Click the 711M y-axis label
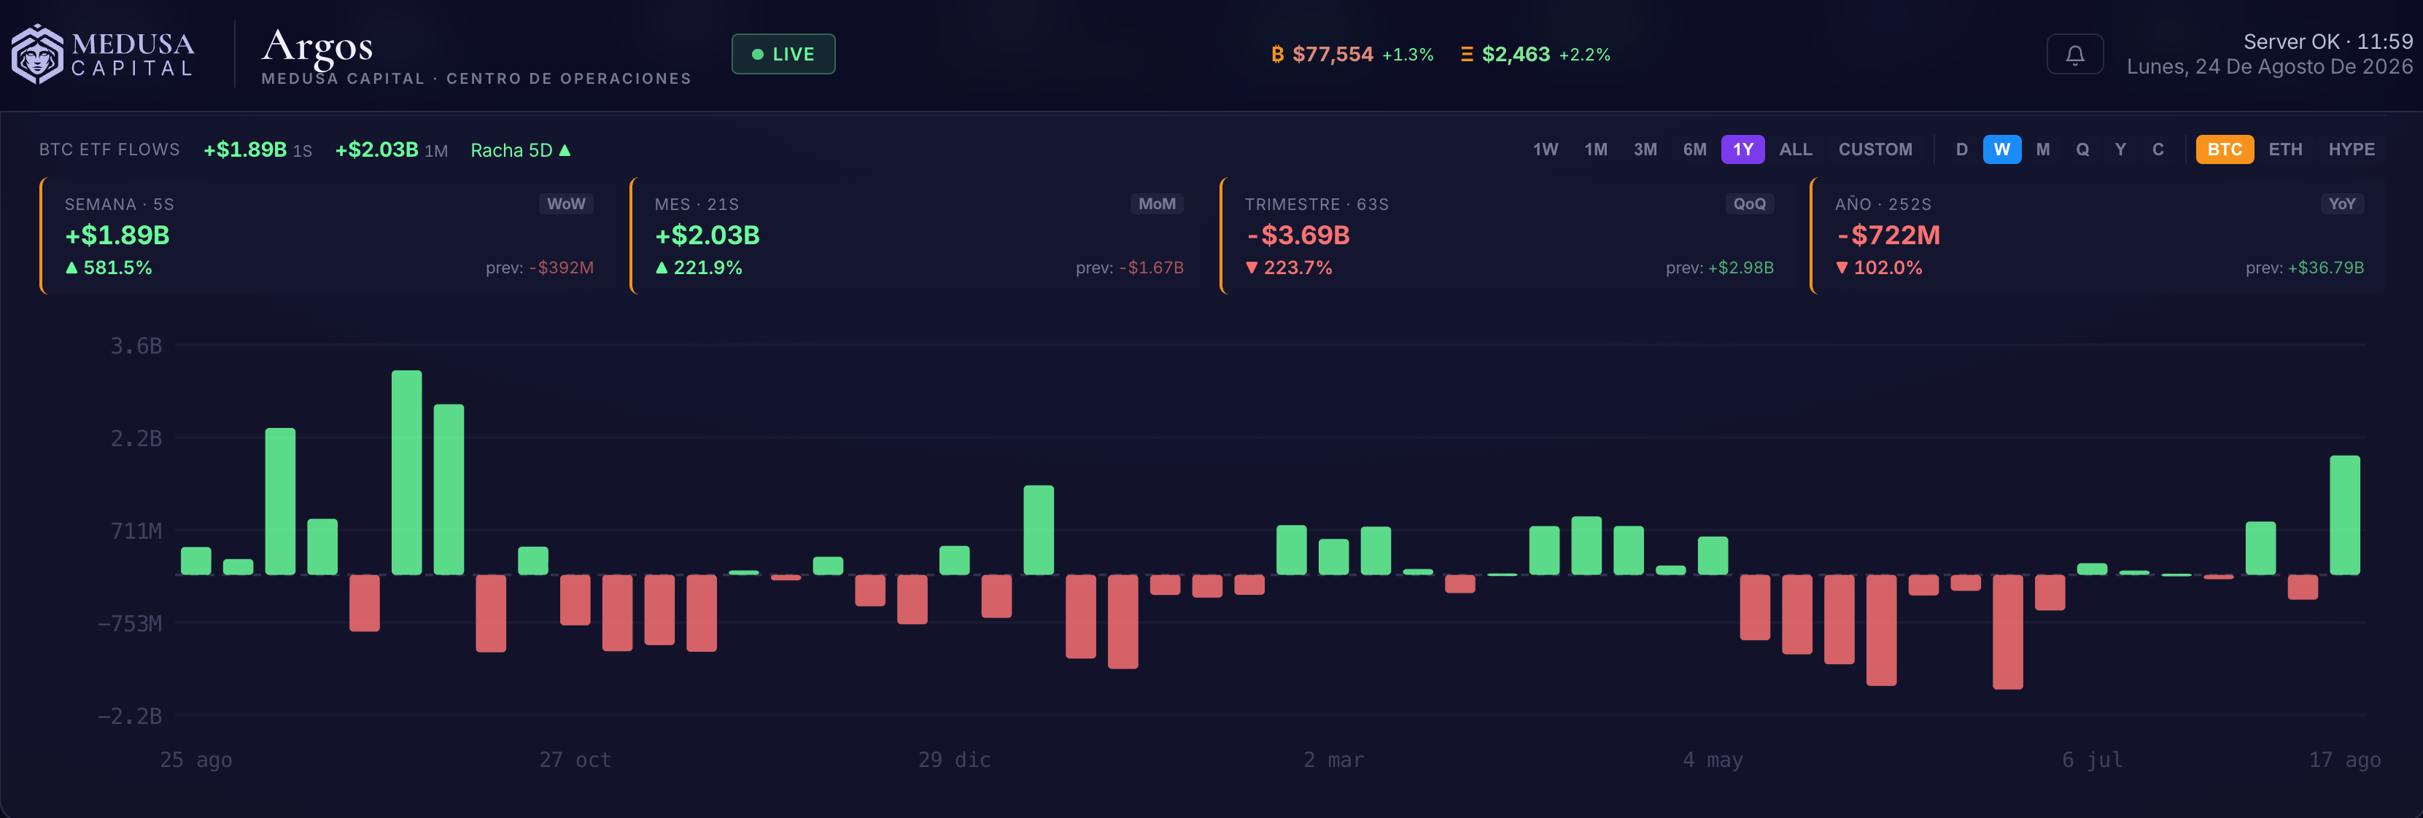Screen dimensions: 2423x818 click(136, 531)
